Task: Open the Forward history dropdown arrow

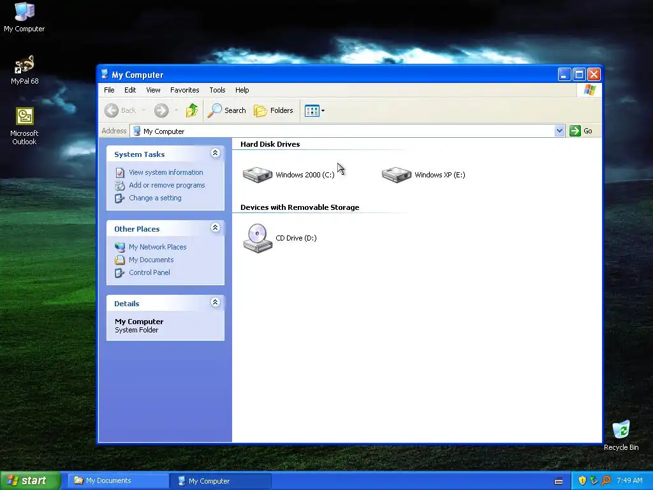Action: tap(176, 110)
